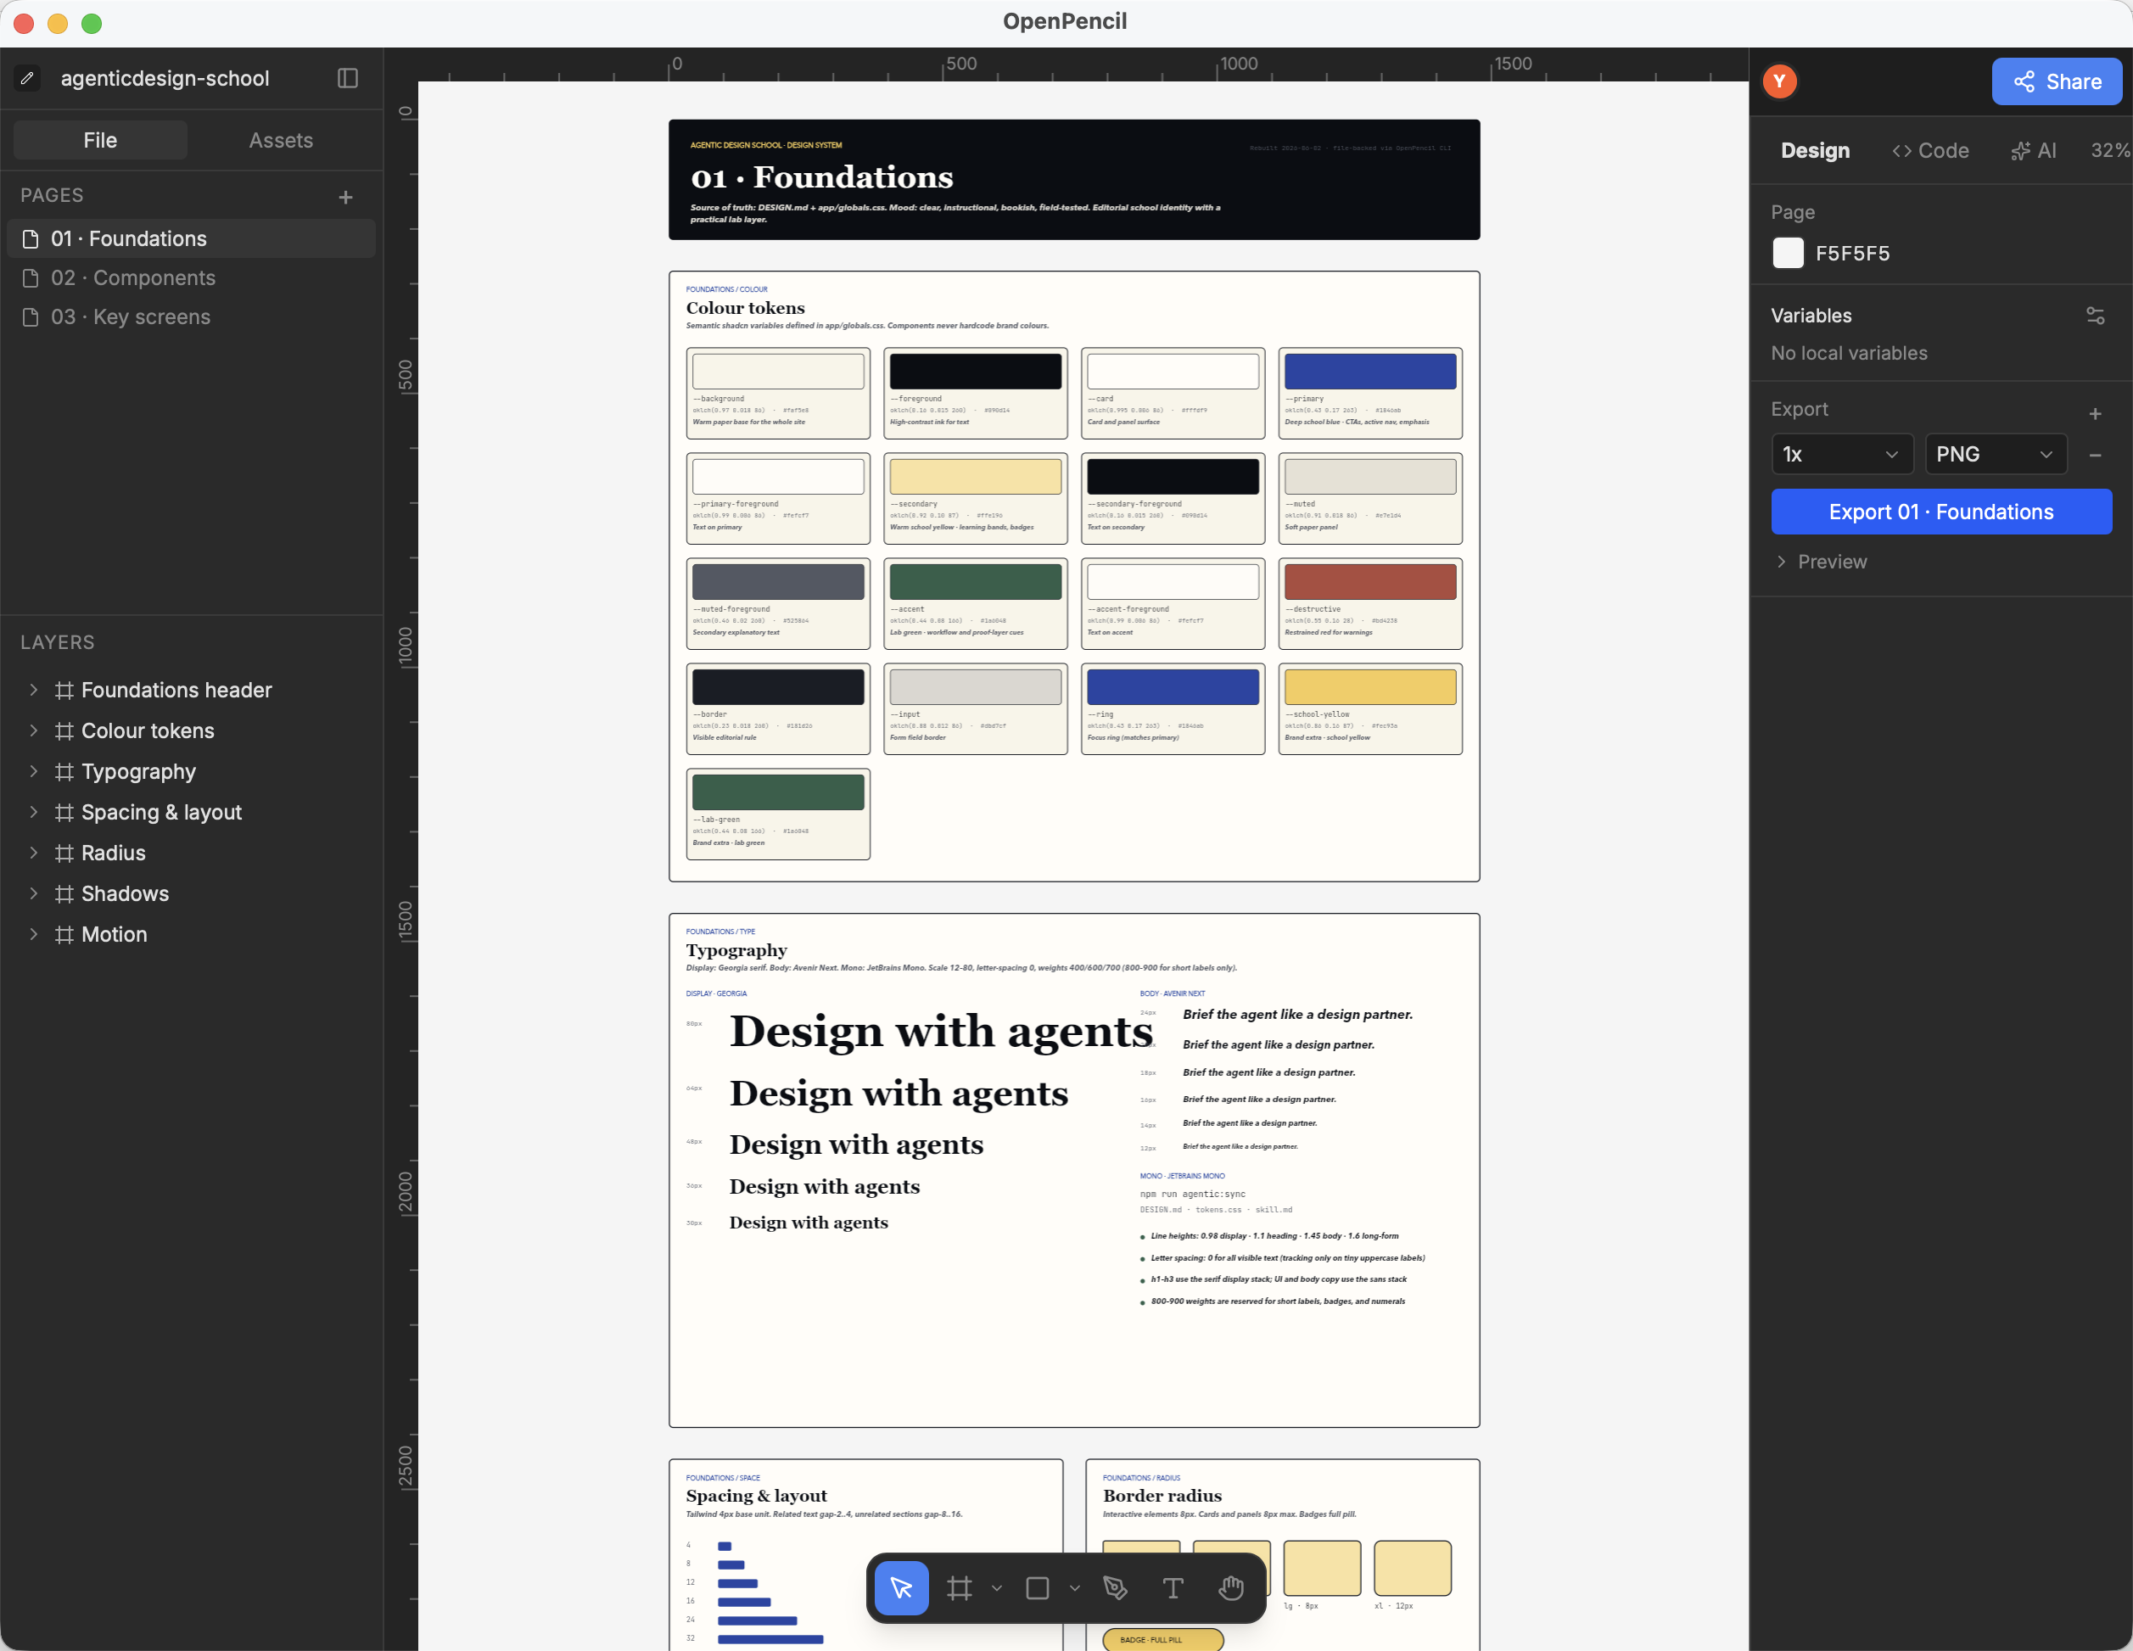Image resolution: width=2133 pixels, height=1651 pixels.
Task: Expand the Motion layer
Action: [33, 934]
